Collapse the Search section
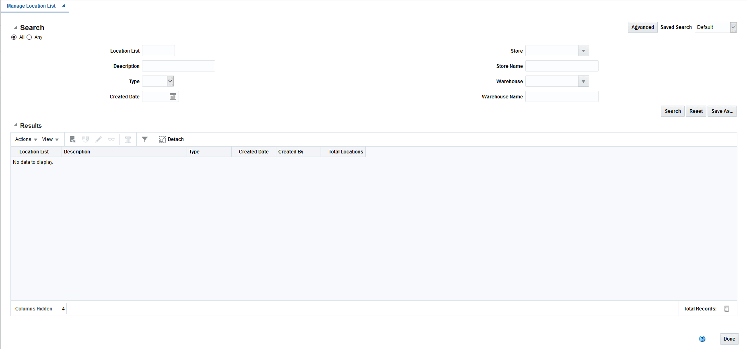747x349 pixels. coord(15,28)
